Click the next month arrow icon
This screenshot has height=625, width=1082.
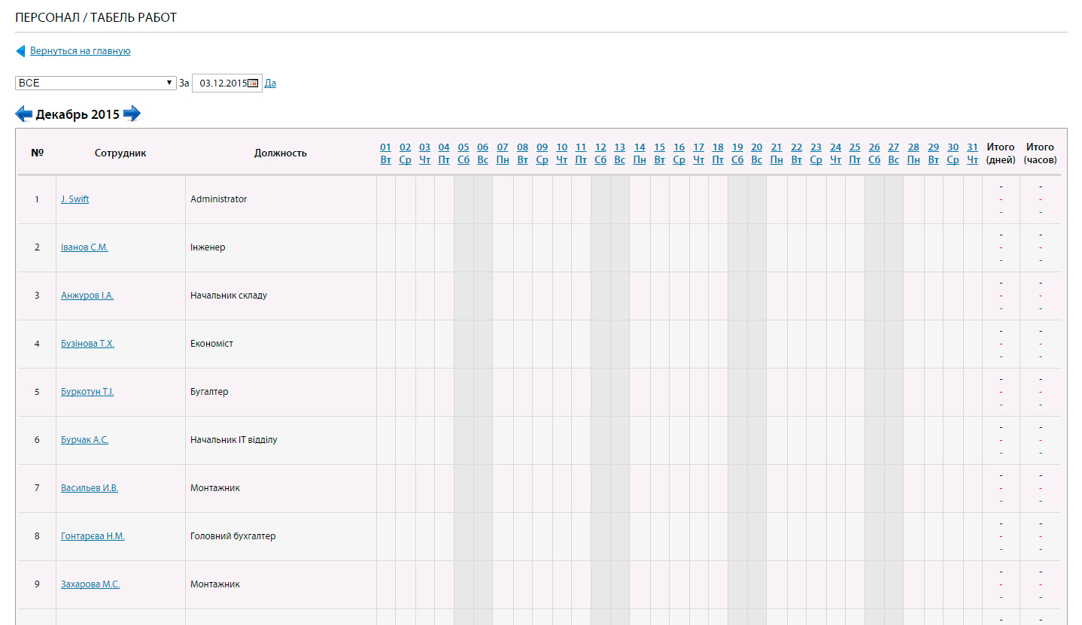coord(132,114)
